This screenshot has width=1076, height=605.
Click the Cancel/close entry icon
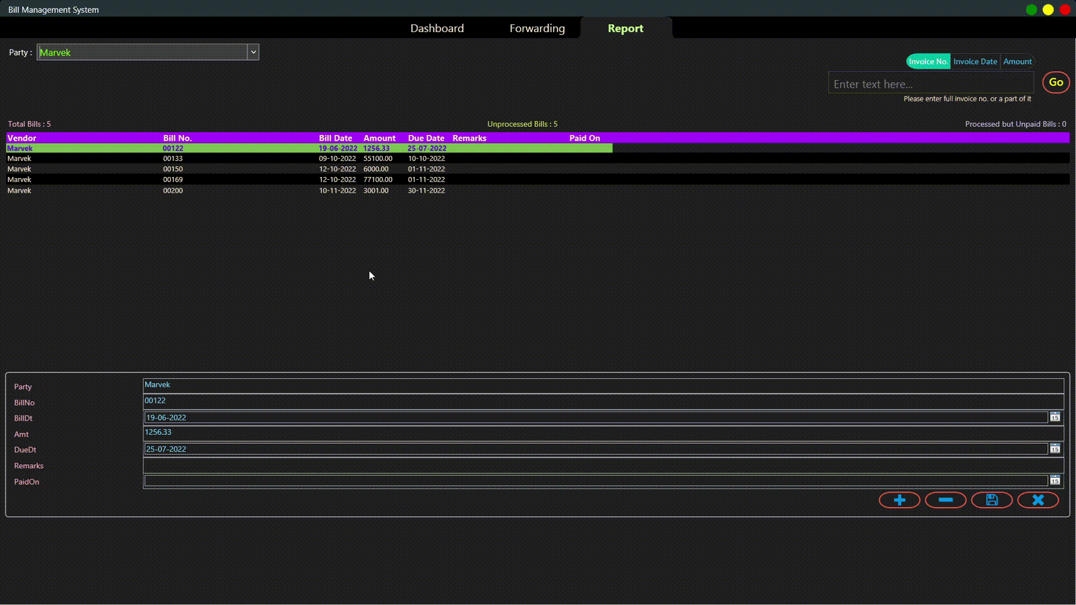[1038, 501]
